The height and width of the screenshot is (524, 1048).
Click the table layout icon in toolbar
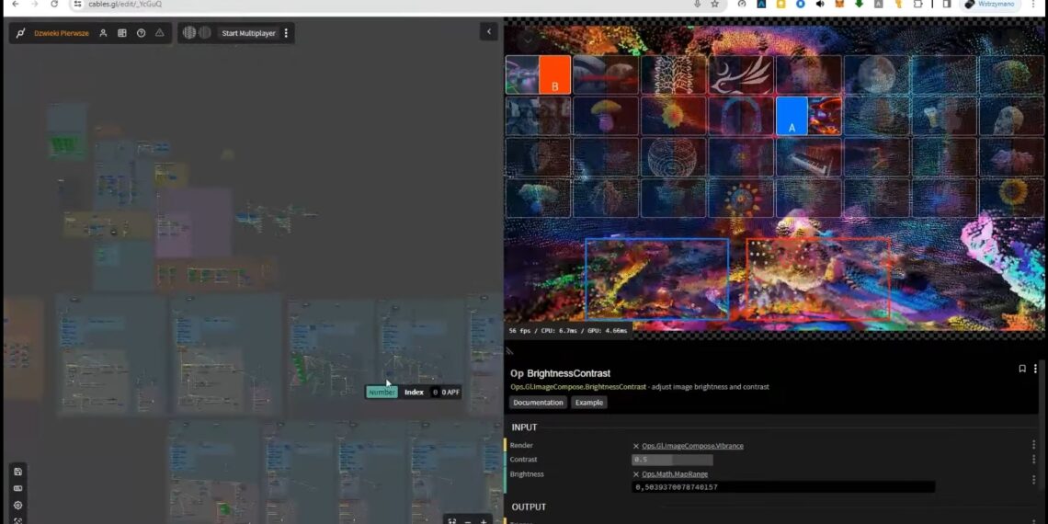tap(122, 33)
